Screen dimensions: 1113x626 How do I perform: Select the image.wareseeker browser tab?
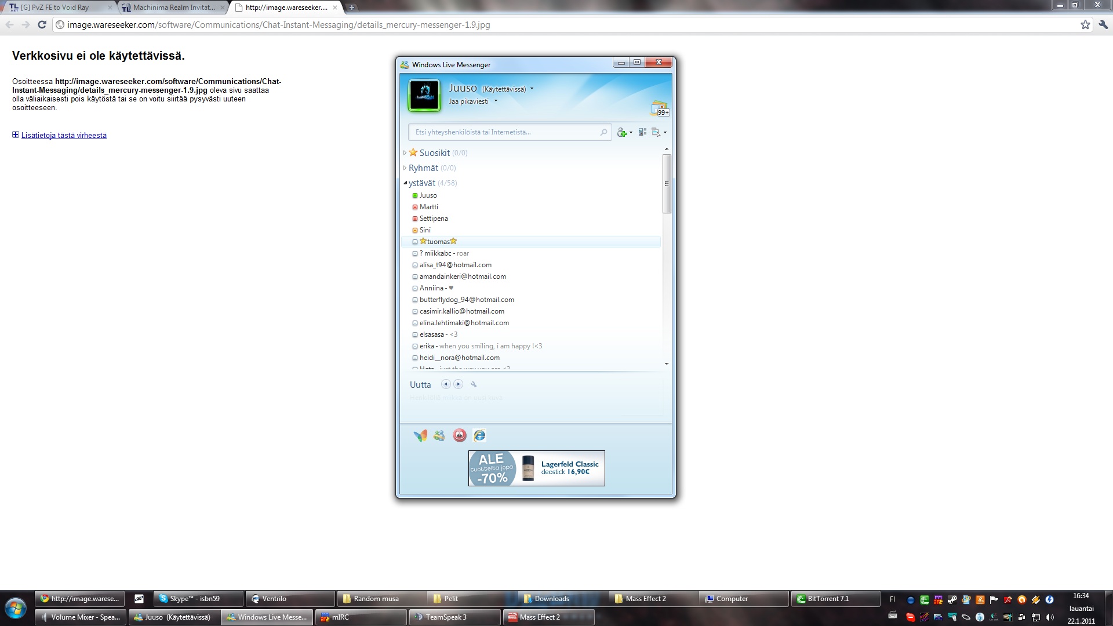[286, 8]
